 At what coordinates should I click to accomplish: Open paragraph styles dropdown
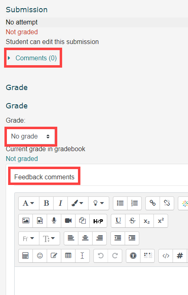29,203
